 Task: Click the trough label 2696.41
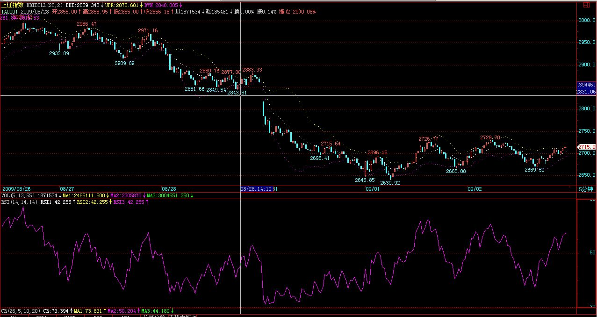tap(320, 158)
